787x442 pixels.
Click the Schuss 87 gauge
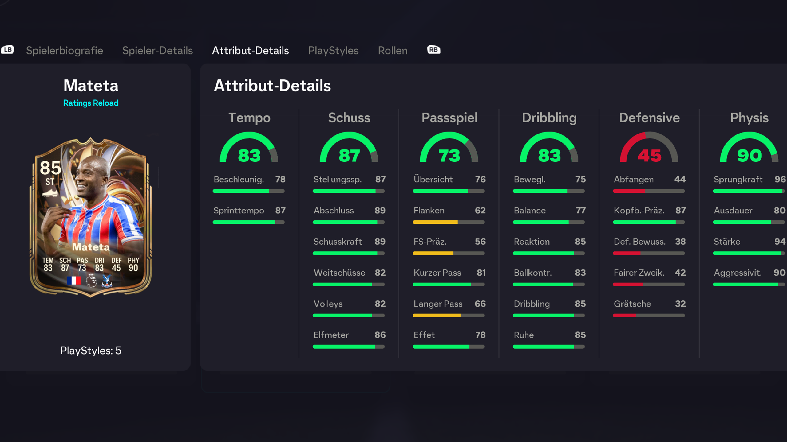pyautogui.click(x=349, y=149)
